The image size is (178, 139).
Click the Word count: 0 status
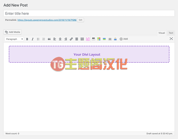(12, 133)
